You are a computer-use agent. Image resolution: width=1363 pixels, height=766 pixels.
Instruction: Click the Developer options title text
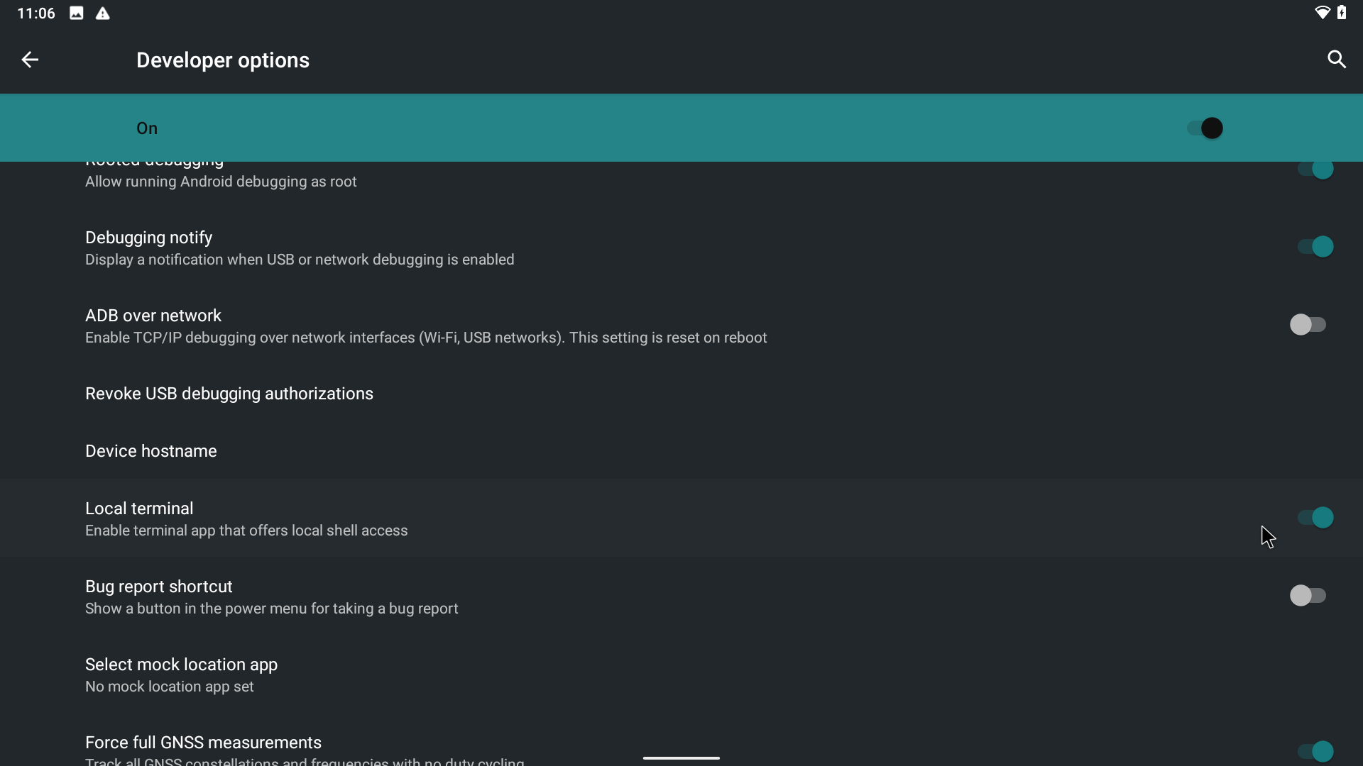pos(222,60)
